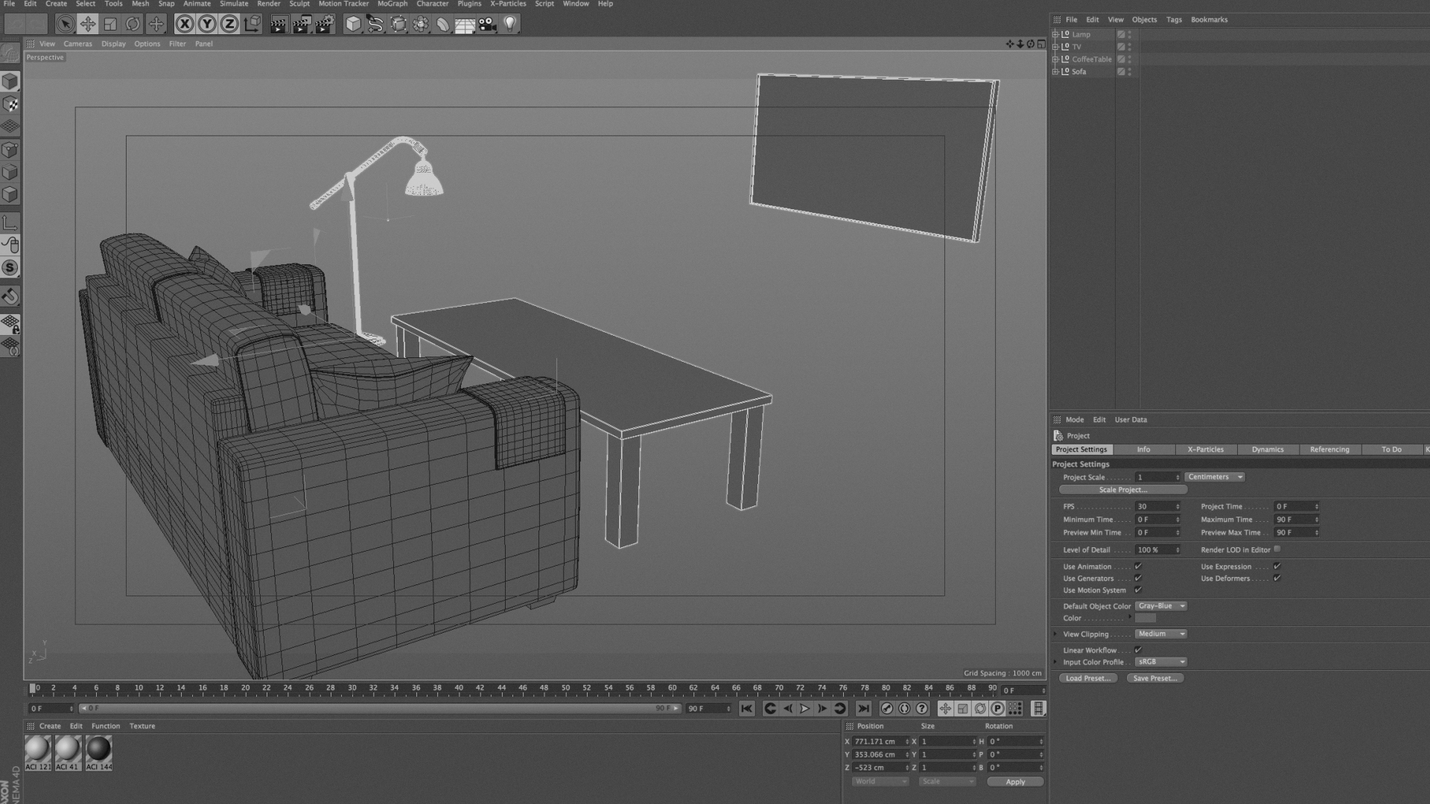Select Edges mode in left sidebar
This screenshot has width=1430, height=804.
click(10, 172)
